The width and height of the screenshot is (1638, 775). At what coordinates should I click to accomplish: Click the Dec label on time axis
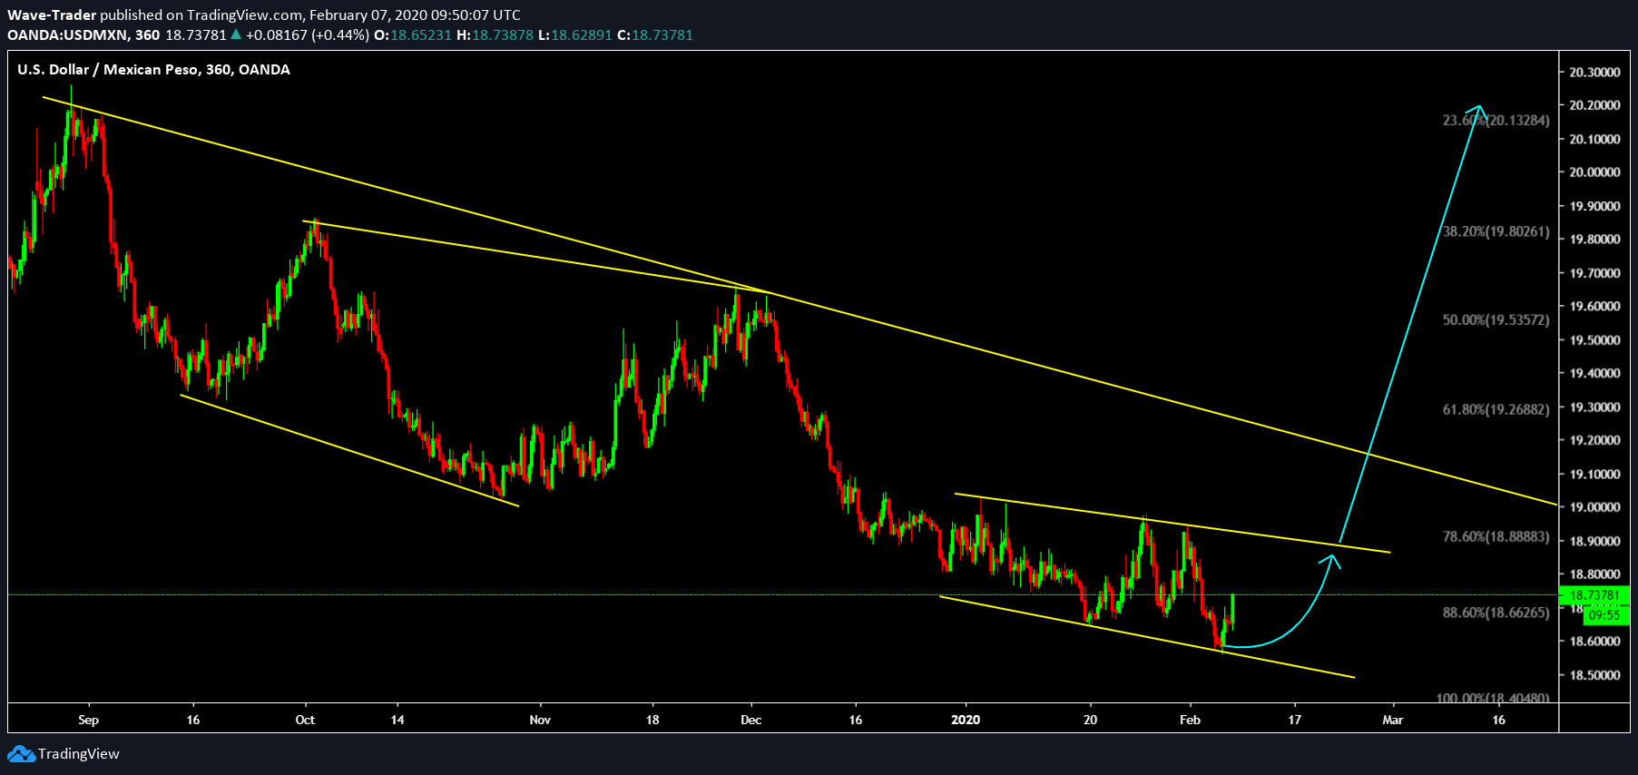click(750, 720)
